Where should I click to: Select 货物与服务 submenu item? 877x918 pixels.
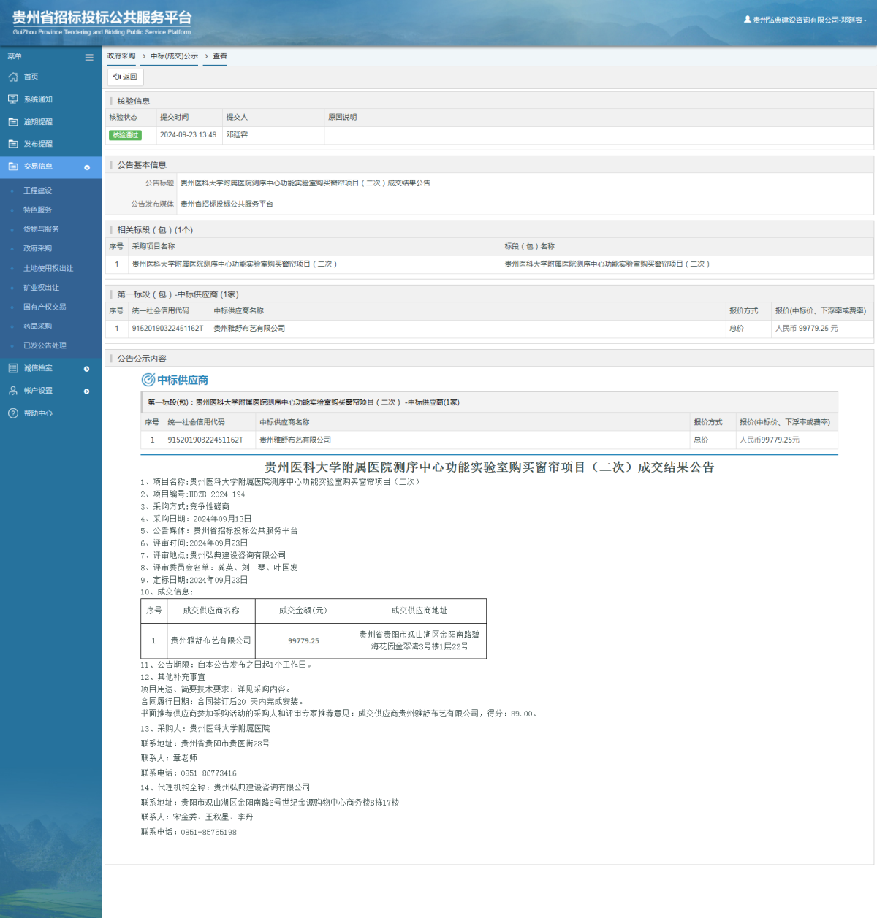[41, 229]
